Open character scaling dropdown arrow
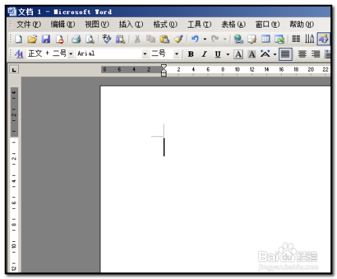The image size is (337, 279). pyautogui.click(x=275, y=54)
